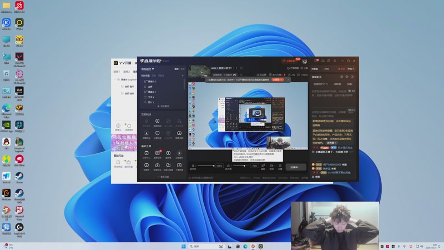The image size is (444, 250).
Task: Click the speaker volume slider
Action: click(x=241, y=166)
